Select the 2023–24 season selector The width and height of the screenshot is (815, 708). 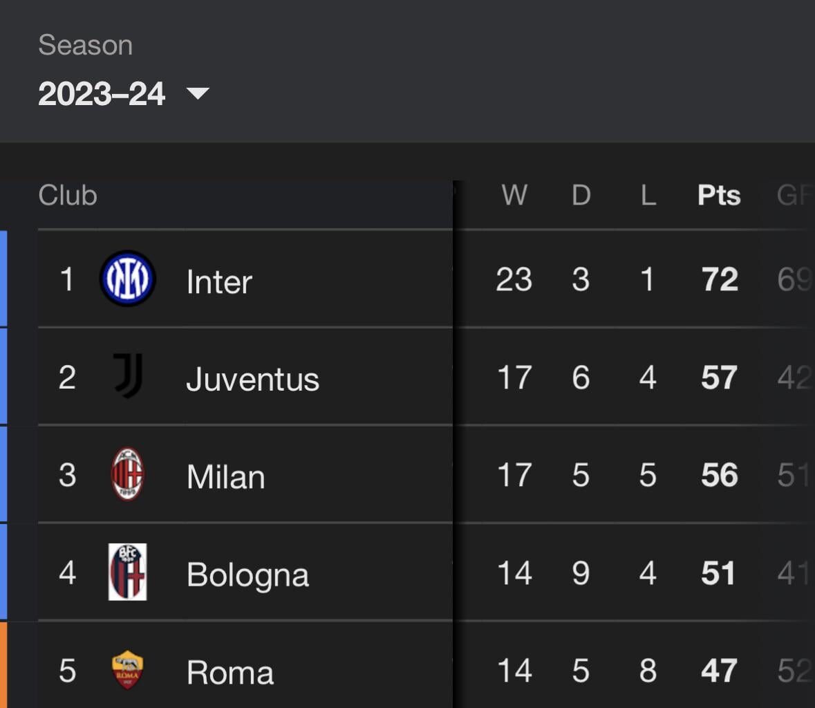[102, 94]
